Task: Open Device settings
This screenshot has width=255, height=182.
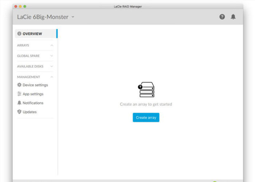Action: [x=32, y=85]
